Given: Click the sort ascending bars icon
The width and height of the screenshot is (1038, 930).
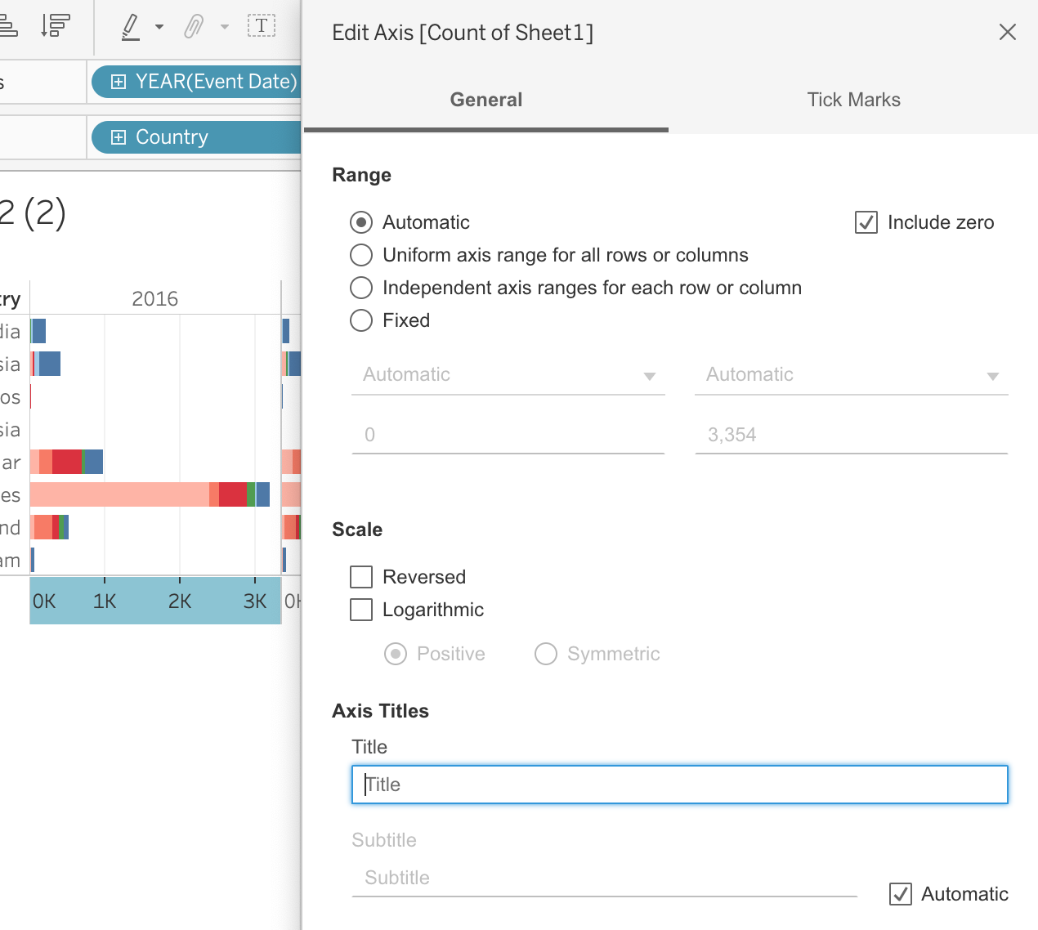Looking at the screenshot, I should point(8,26).
